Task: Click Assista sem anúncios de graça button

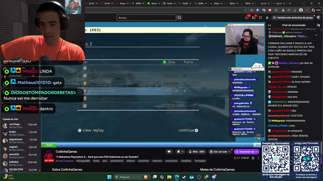Action: tap(293, 18)
